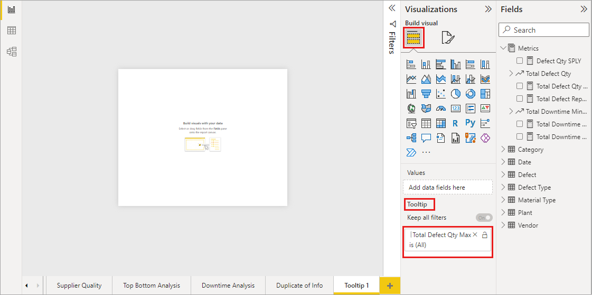Insert a table visual
The image size is (592, 295).
[426, 123]
